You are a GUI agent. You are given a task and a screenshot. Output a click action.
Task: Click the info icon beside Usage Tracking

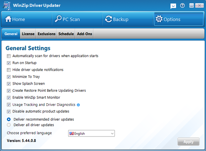[x=78, y=105]
